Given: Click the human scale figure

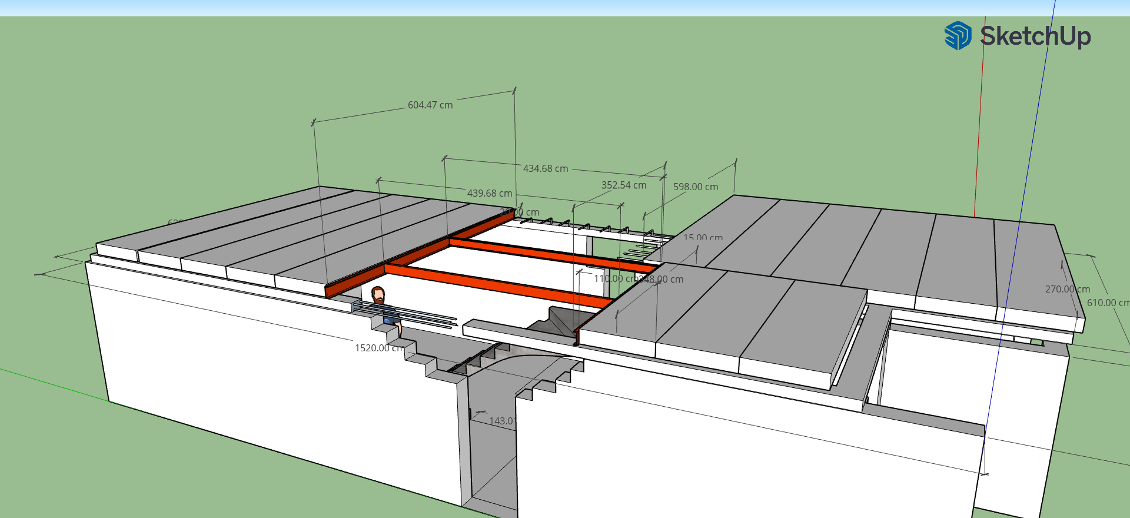Looking at the screenshot, I should pos(385,310).
